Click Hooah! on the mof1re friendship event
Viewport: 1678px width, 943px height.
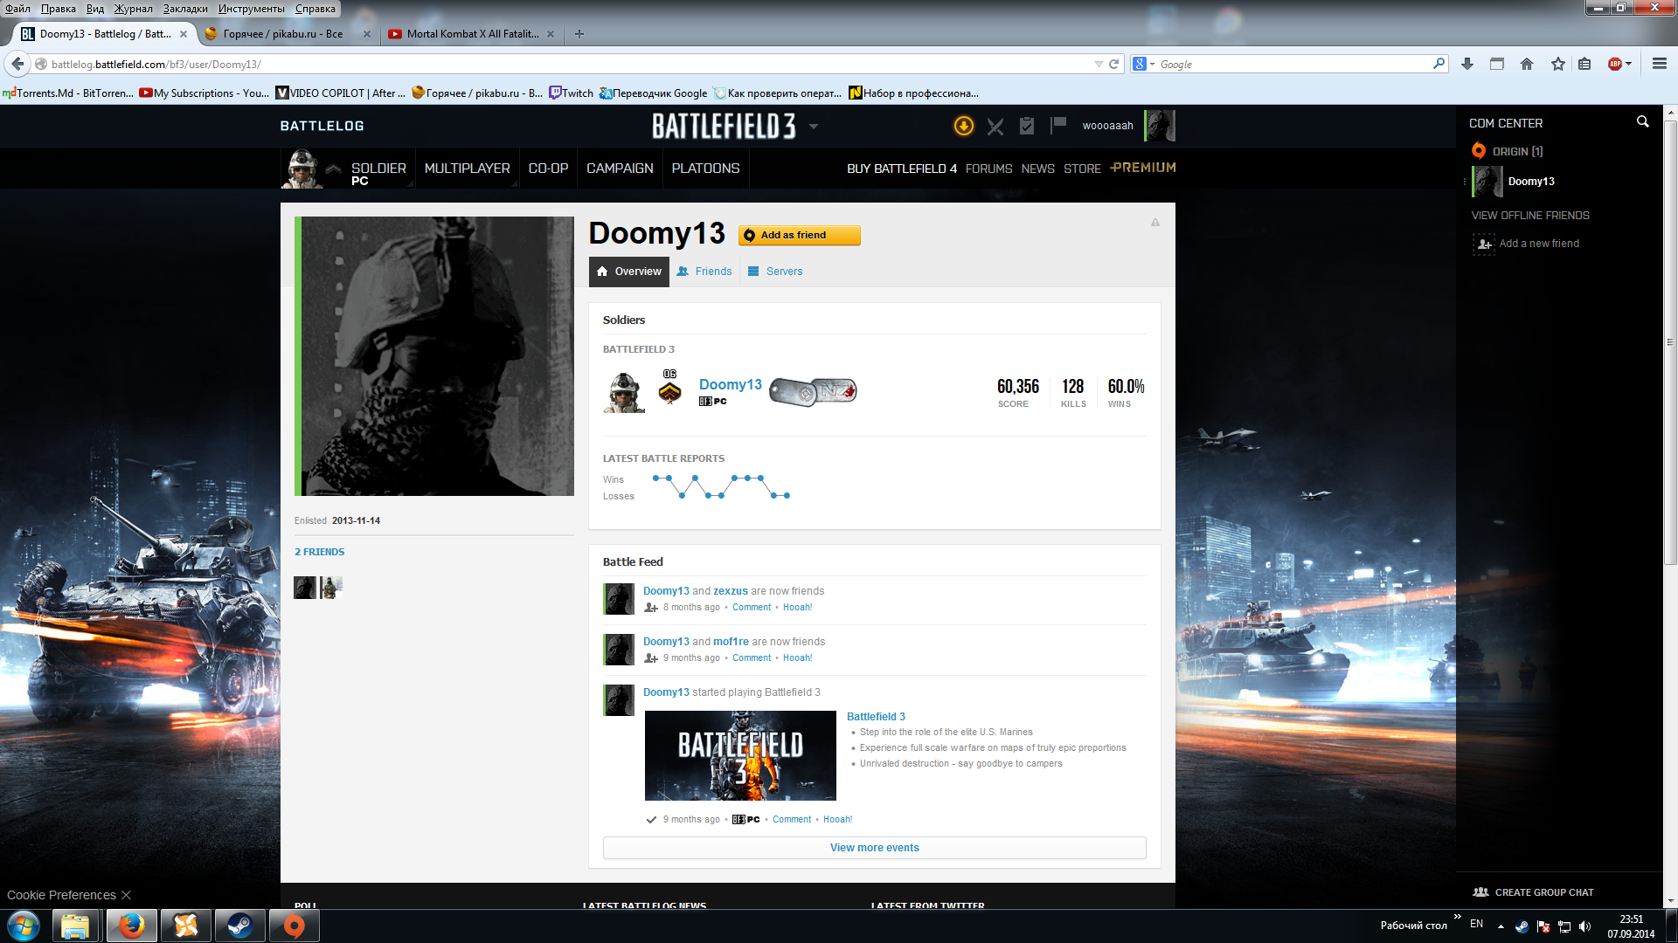797,658
